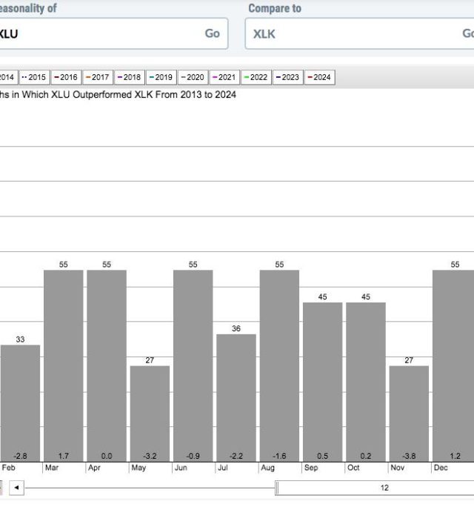Click the 'Apr' month axis label
474x507 pixels.
coord(94,468)
